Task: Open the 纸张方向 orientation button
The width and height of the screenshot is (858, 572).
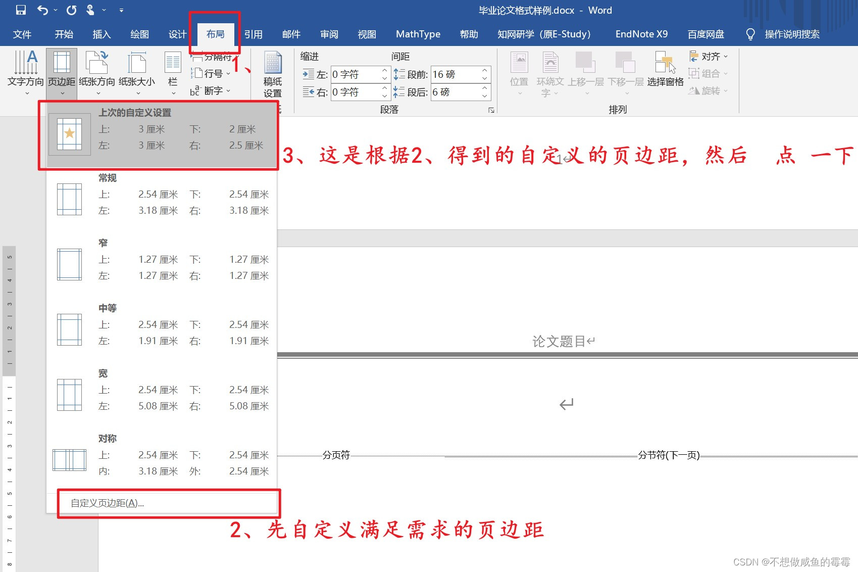Action: (x=97, y=72)
